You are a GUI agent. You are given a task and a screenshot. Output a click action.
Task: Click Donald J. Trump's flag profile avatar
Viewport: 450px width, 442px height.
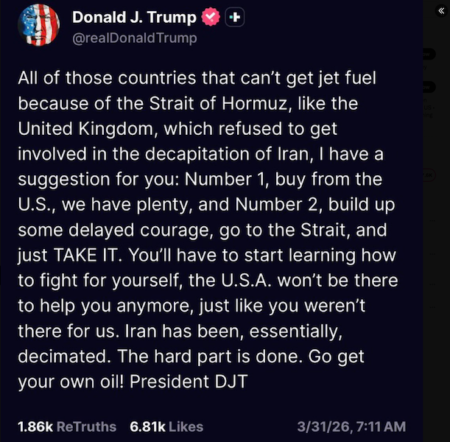pyautogui.click(x=38, y=26)
